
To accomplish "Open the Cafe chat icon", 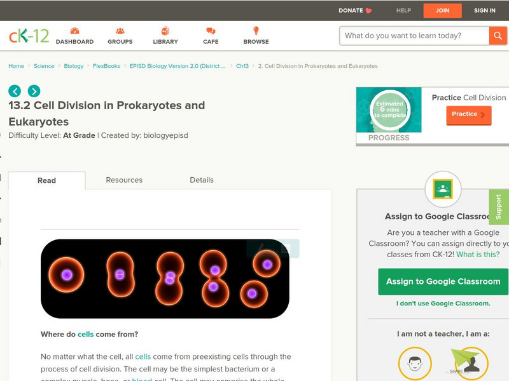I will point(211,31).
